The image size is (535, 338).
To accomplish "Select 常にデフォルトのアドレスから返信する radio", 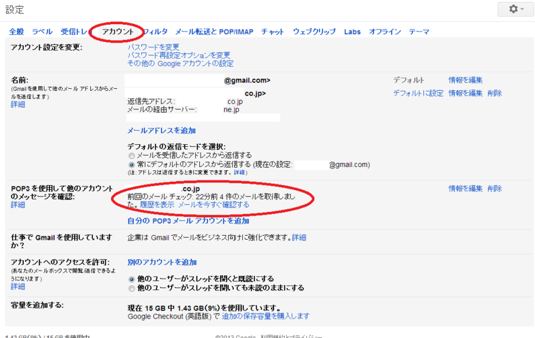I will 132,165.
